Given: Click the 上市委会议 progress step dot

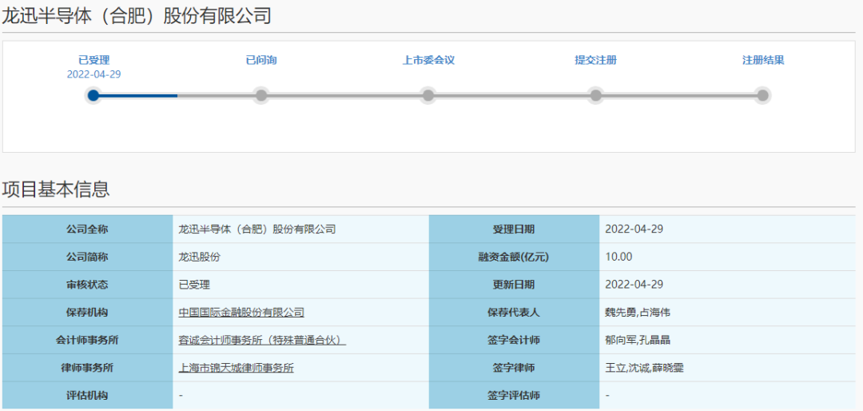Looking at the screenshot, I should (x=428, y=95).
